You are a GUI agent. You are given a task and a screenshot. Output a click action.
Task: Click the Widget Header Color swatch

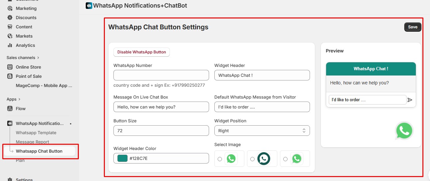pos(122,158)
